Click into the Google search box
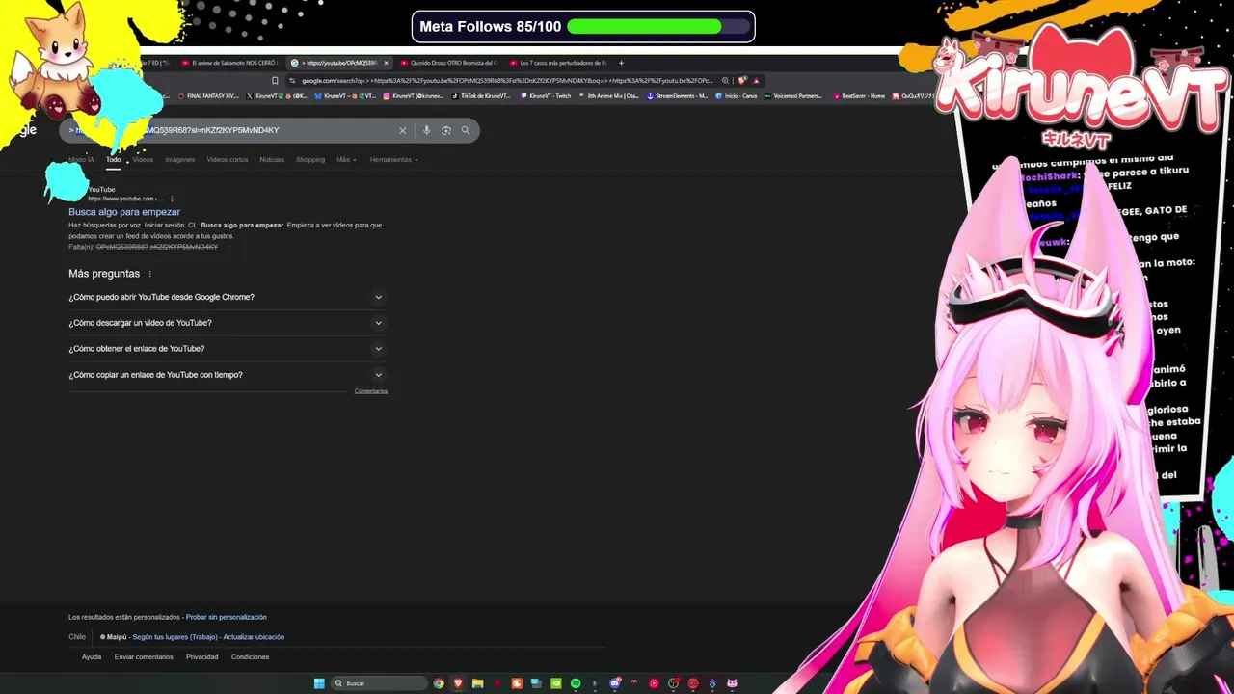The height and width of the screenshot is (694, 1234). 269,130
